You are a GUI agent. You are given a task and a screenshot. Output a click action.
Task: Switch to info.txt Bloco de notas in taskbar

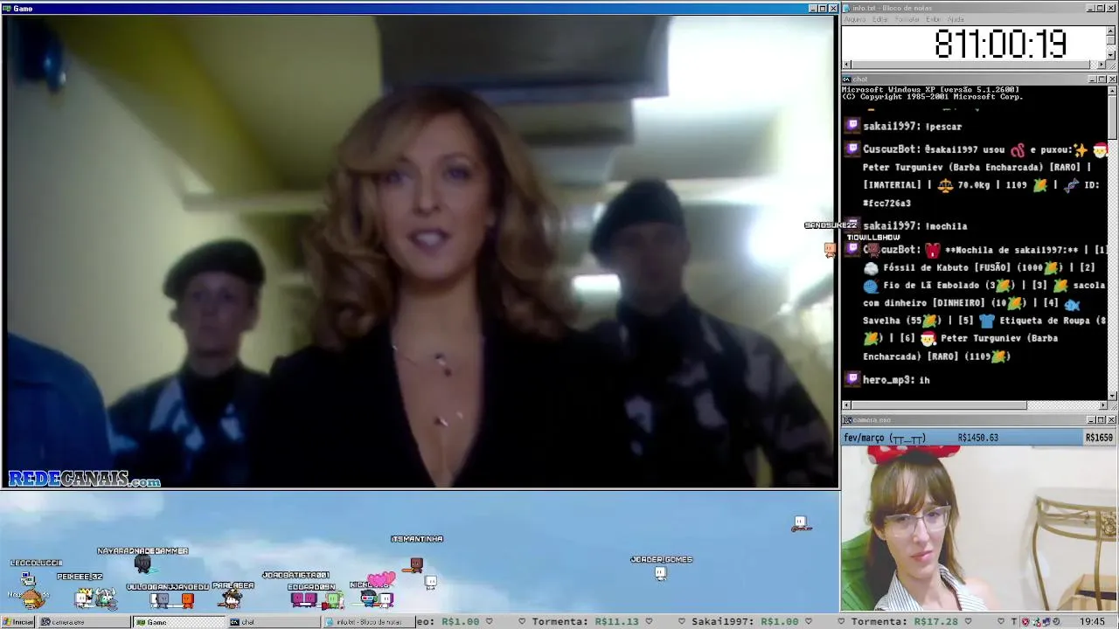click(x=368, y=622)
